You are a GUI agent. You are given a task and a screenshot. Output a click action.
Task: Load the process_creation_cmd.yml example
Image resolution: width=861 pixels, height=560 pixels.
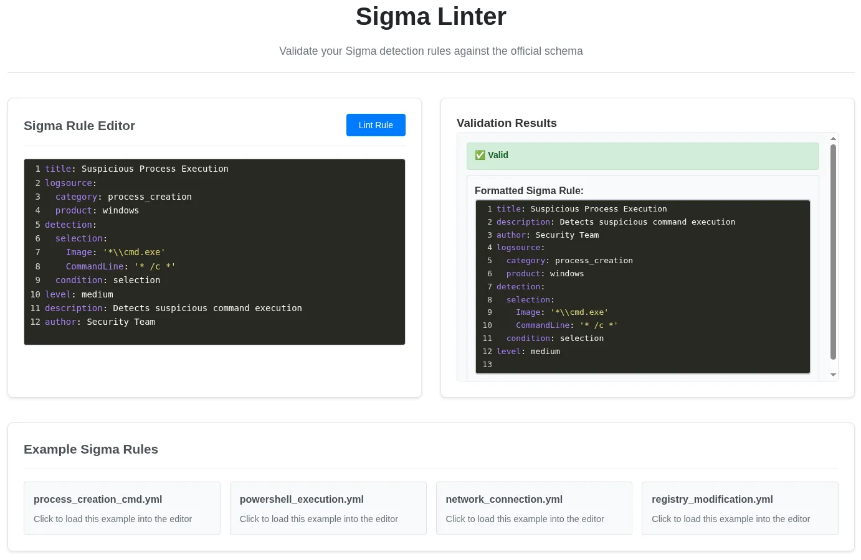click(121, 508)
